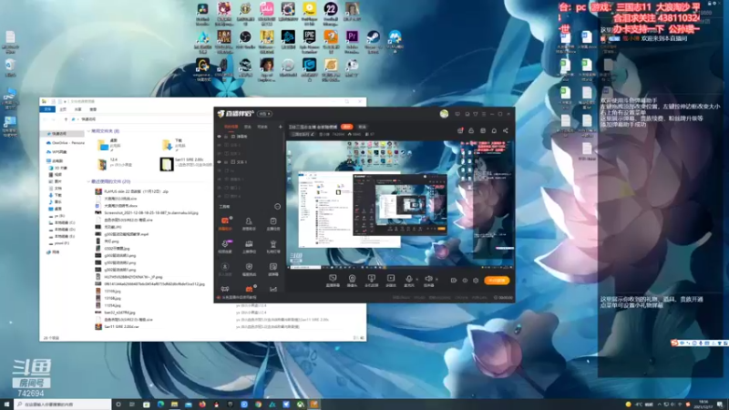The width and height of the screenshot is (729, 410).
Task: Click the orange start-live button
Action: (497, 281)
